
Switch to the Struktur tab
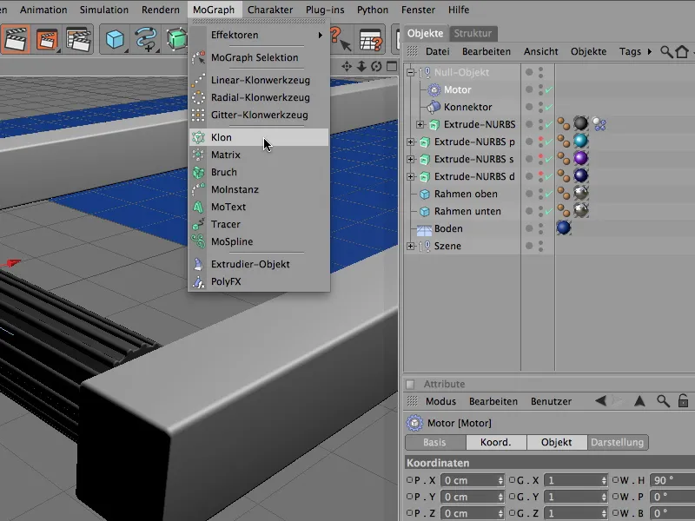click(x=474, y=33)
